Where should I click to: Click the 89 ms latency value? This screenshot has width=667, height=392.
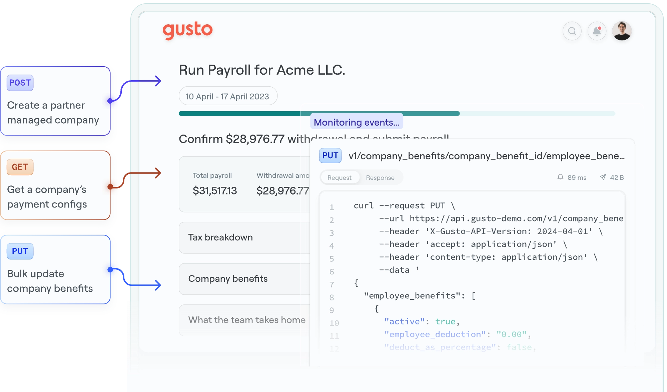click(x=577, y=178)
